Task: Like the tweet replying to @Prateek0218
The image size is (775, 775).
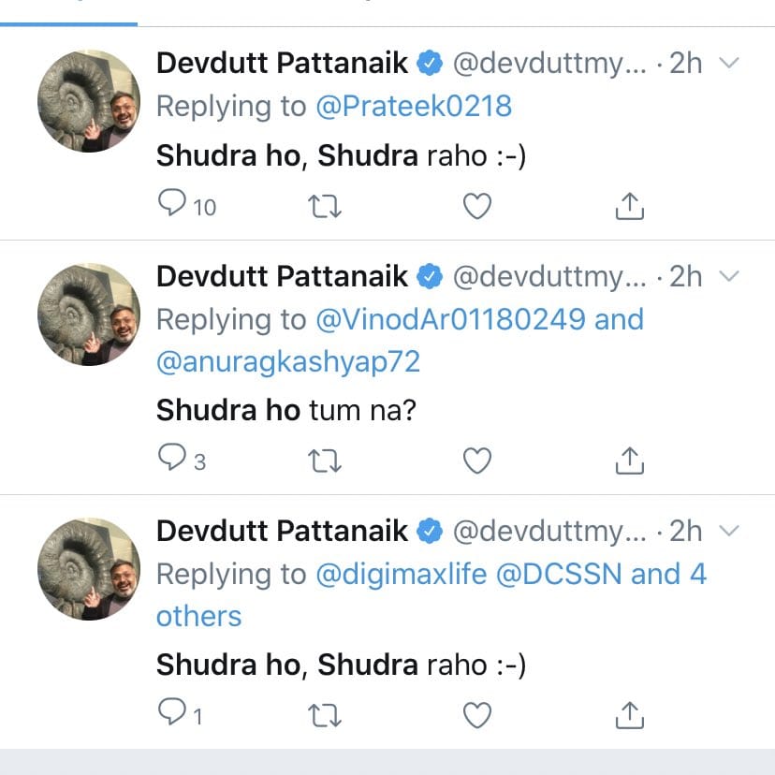Action: click(x=477, y=205)
